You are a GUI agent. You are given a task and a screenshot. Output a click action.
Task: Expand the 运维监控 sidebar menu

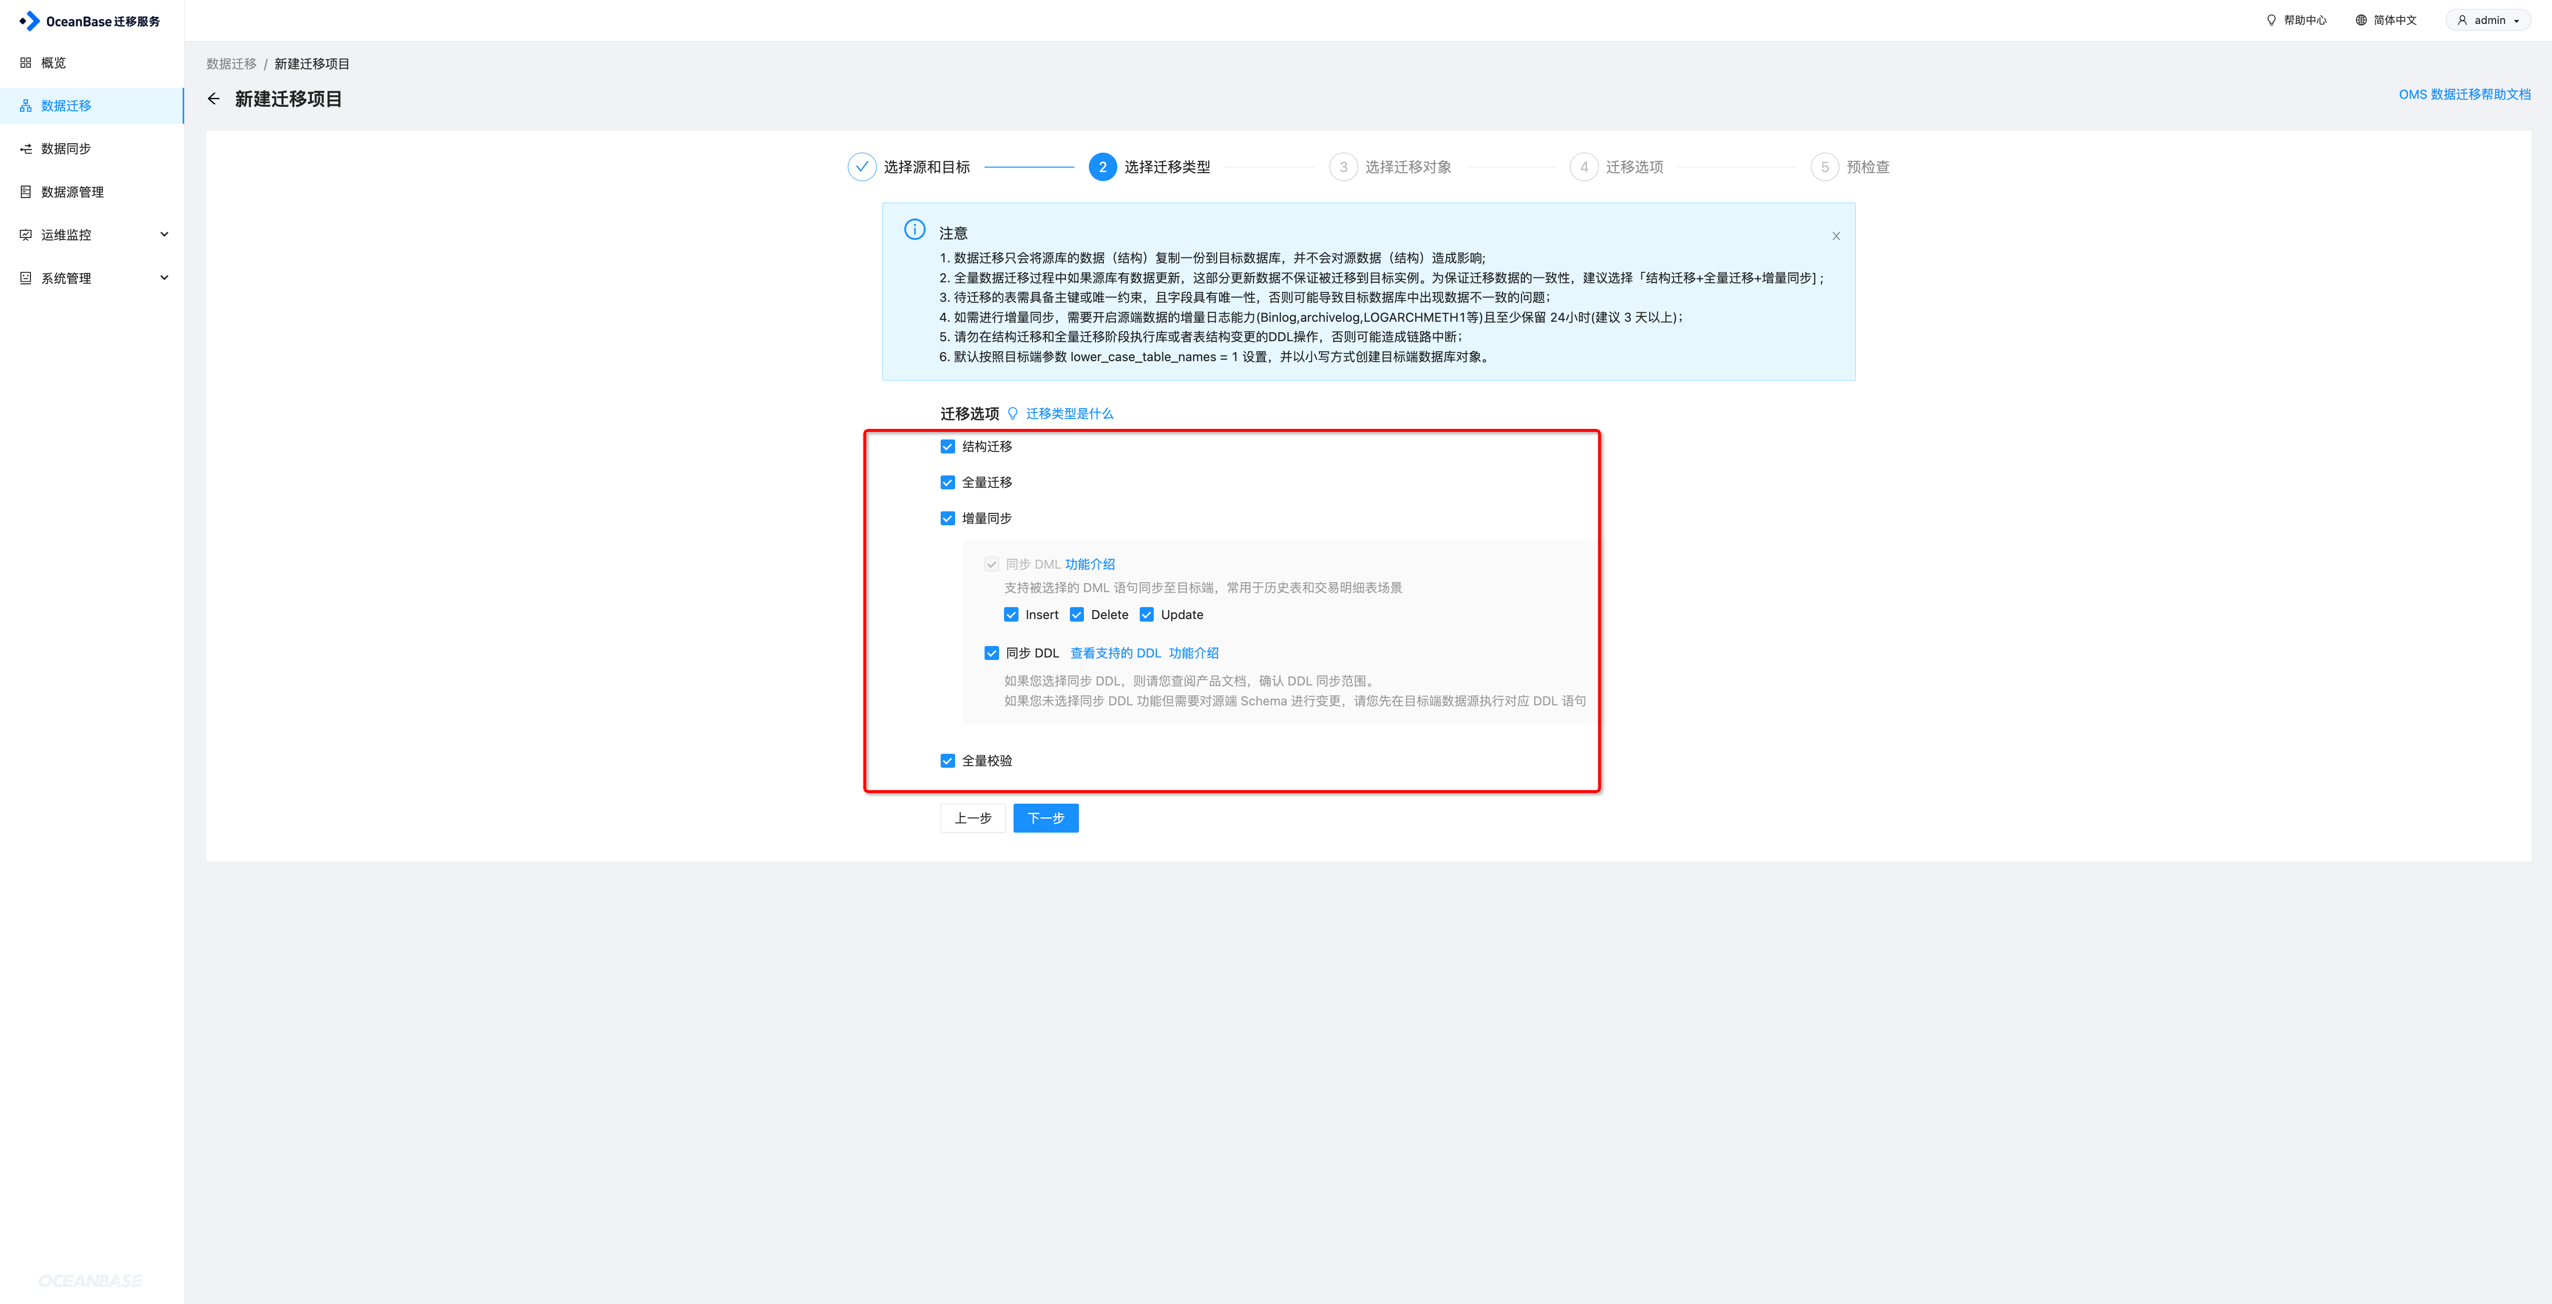pyautogui.click(x=165, y=234)
